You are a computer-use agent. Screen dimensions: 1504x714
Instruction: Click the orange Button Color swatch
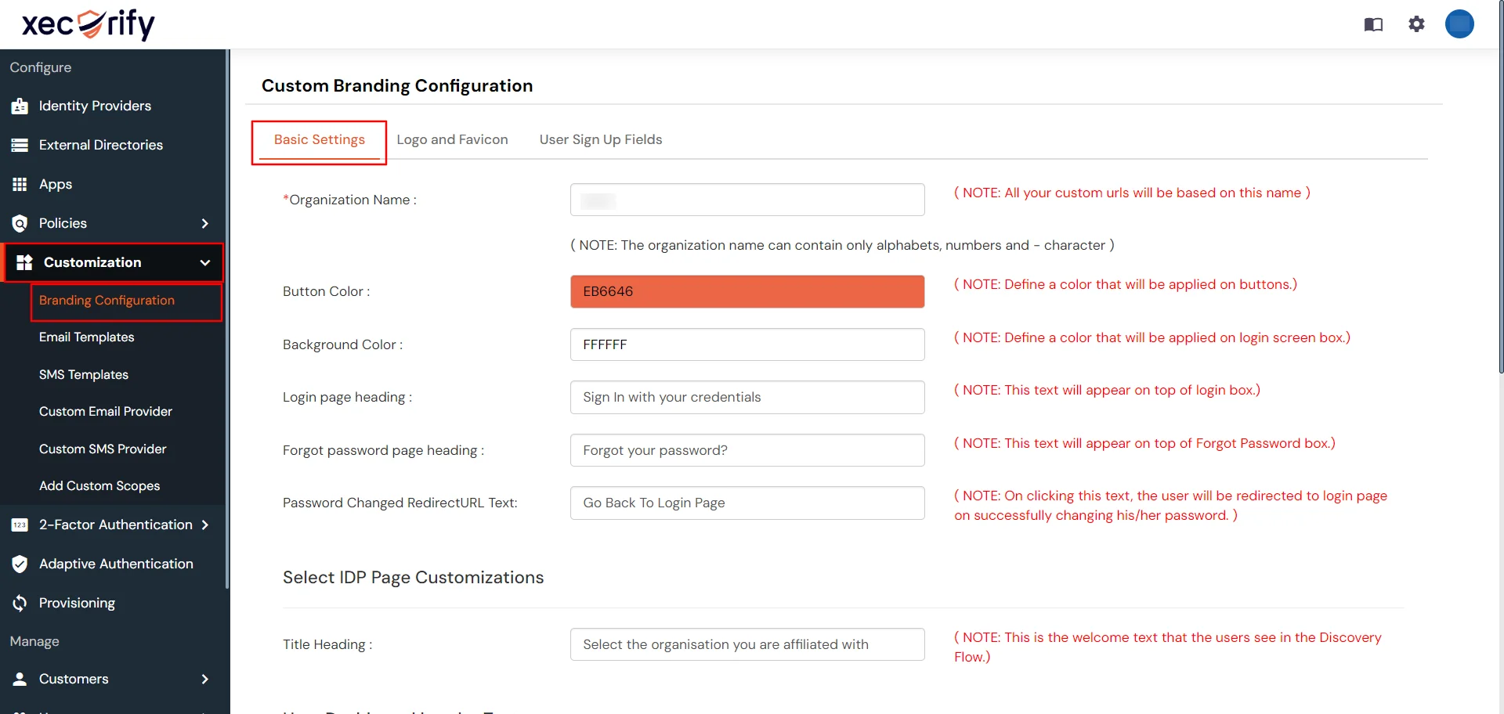click(747, 291)
